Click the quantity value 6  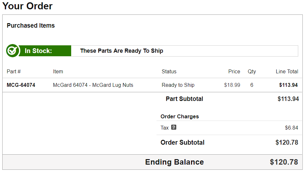[252, 85]
